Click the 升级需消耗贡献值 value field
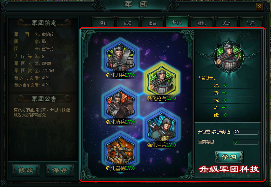Screen dimensions: 271x187 (246, 132)
